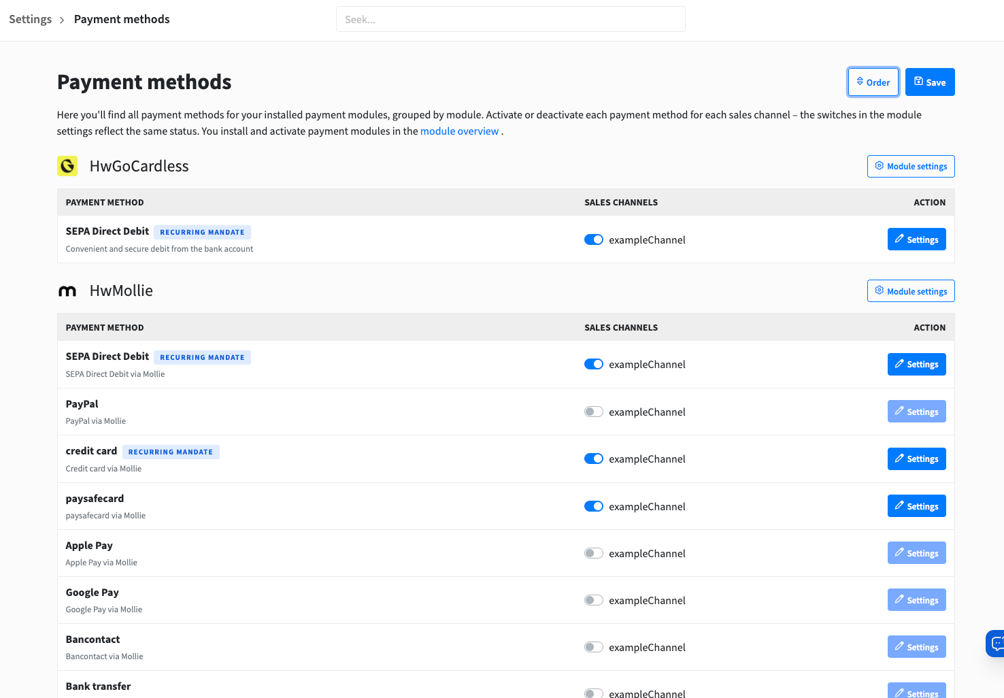Image resolution: width=1004 pixels, height=698 pixels.
Task: Open Settings for paysafecard row
Action: [x=916, y=506]
